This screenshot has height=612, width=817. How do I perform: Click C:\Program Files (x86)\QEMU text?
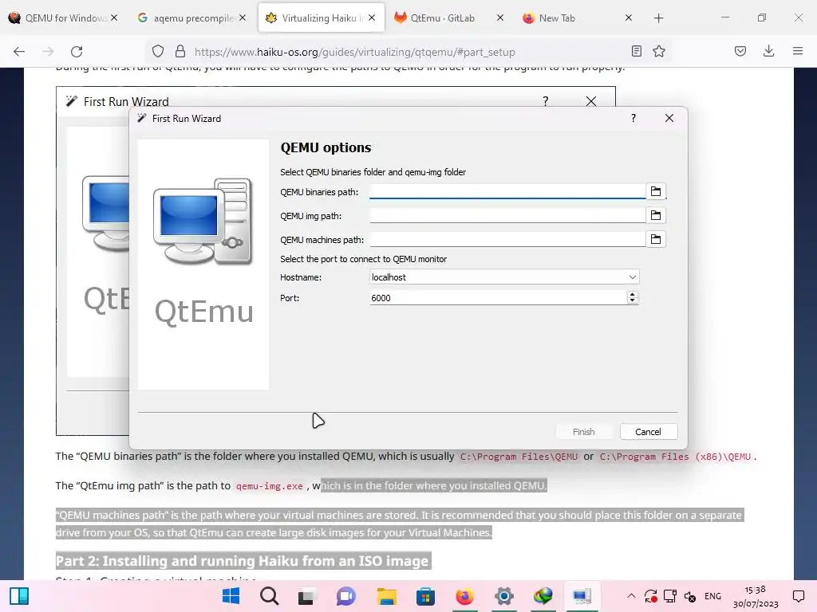tap(675, 457)
